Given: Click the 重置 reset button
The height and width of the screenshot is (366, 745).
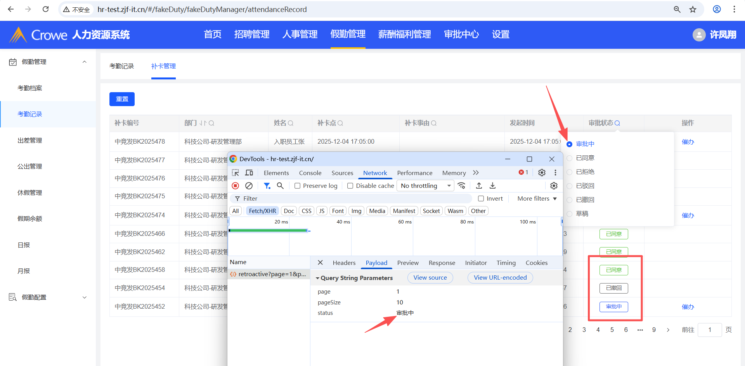Looking at the screenshot, I should point(122,99).
